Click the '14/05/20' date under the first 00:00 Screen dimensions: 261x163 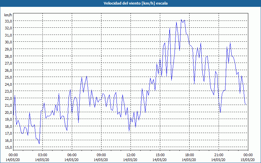point(13,160)
